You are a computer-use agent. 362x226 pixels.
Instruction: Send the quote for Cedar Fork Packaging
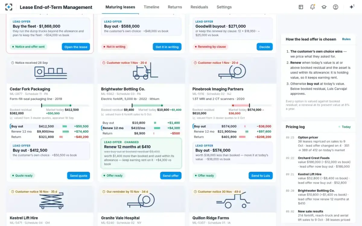point(78,176)
